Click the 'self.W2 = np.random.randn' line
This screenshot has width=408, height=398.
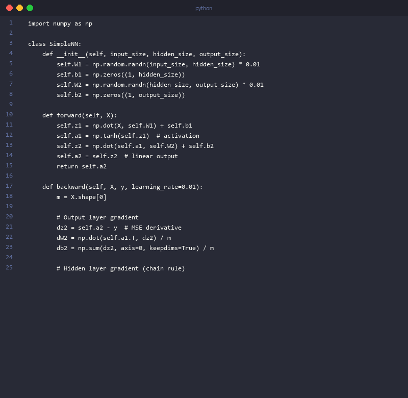[160, 85]
